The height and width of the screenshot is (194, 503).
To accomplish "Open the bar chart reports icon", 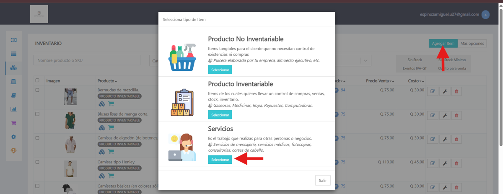I will click(x=14, y=109).
